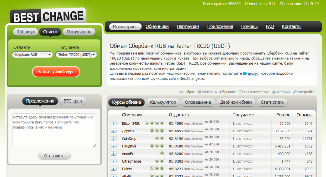Click the История link
Screen dimensions: 326x177
click(x=284, y=92)
